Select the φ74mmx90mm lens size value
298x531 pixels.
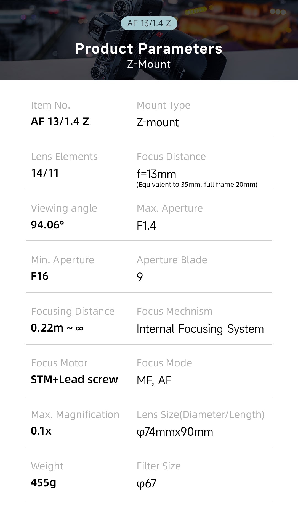coord(175,432)
